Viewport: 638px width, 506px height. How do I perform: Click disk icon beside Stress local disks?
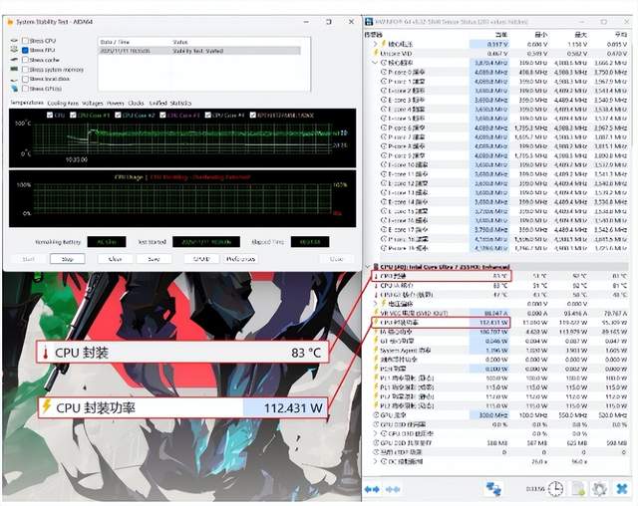pyautogui.click(x=14, y=79)
